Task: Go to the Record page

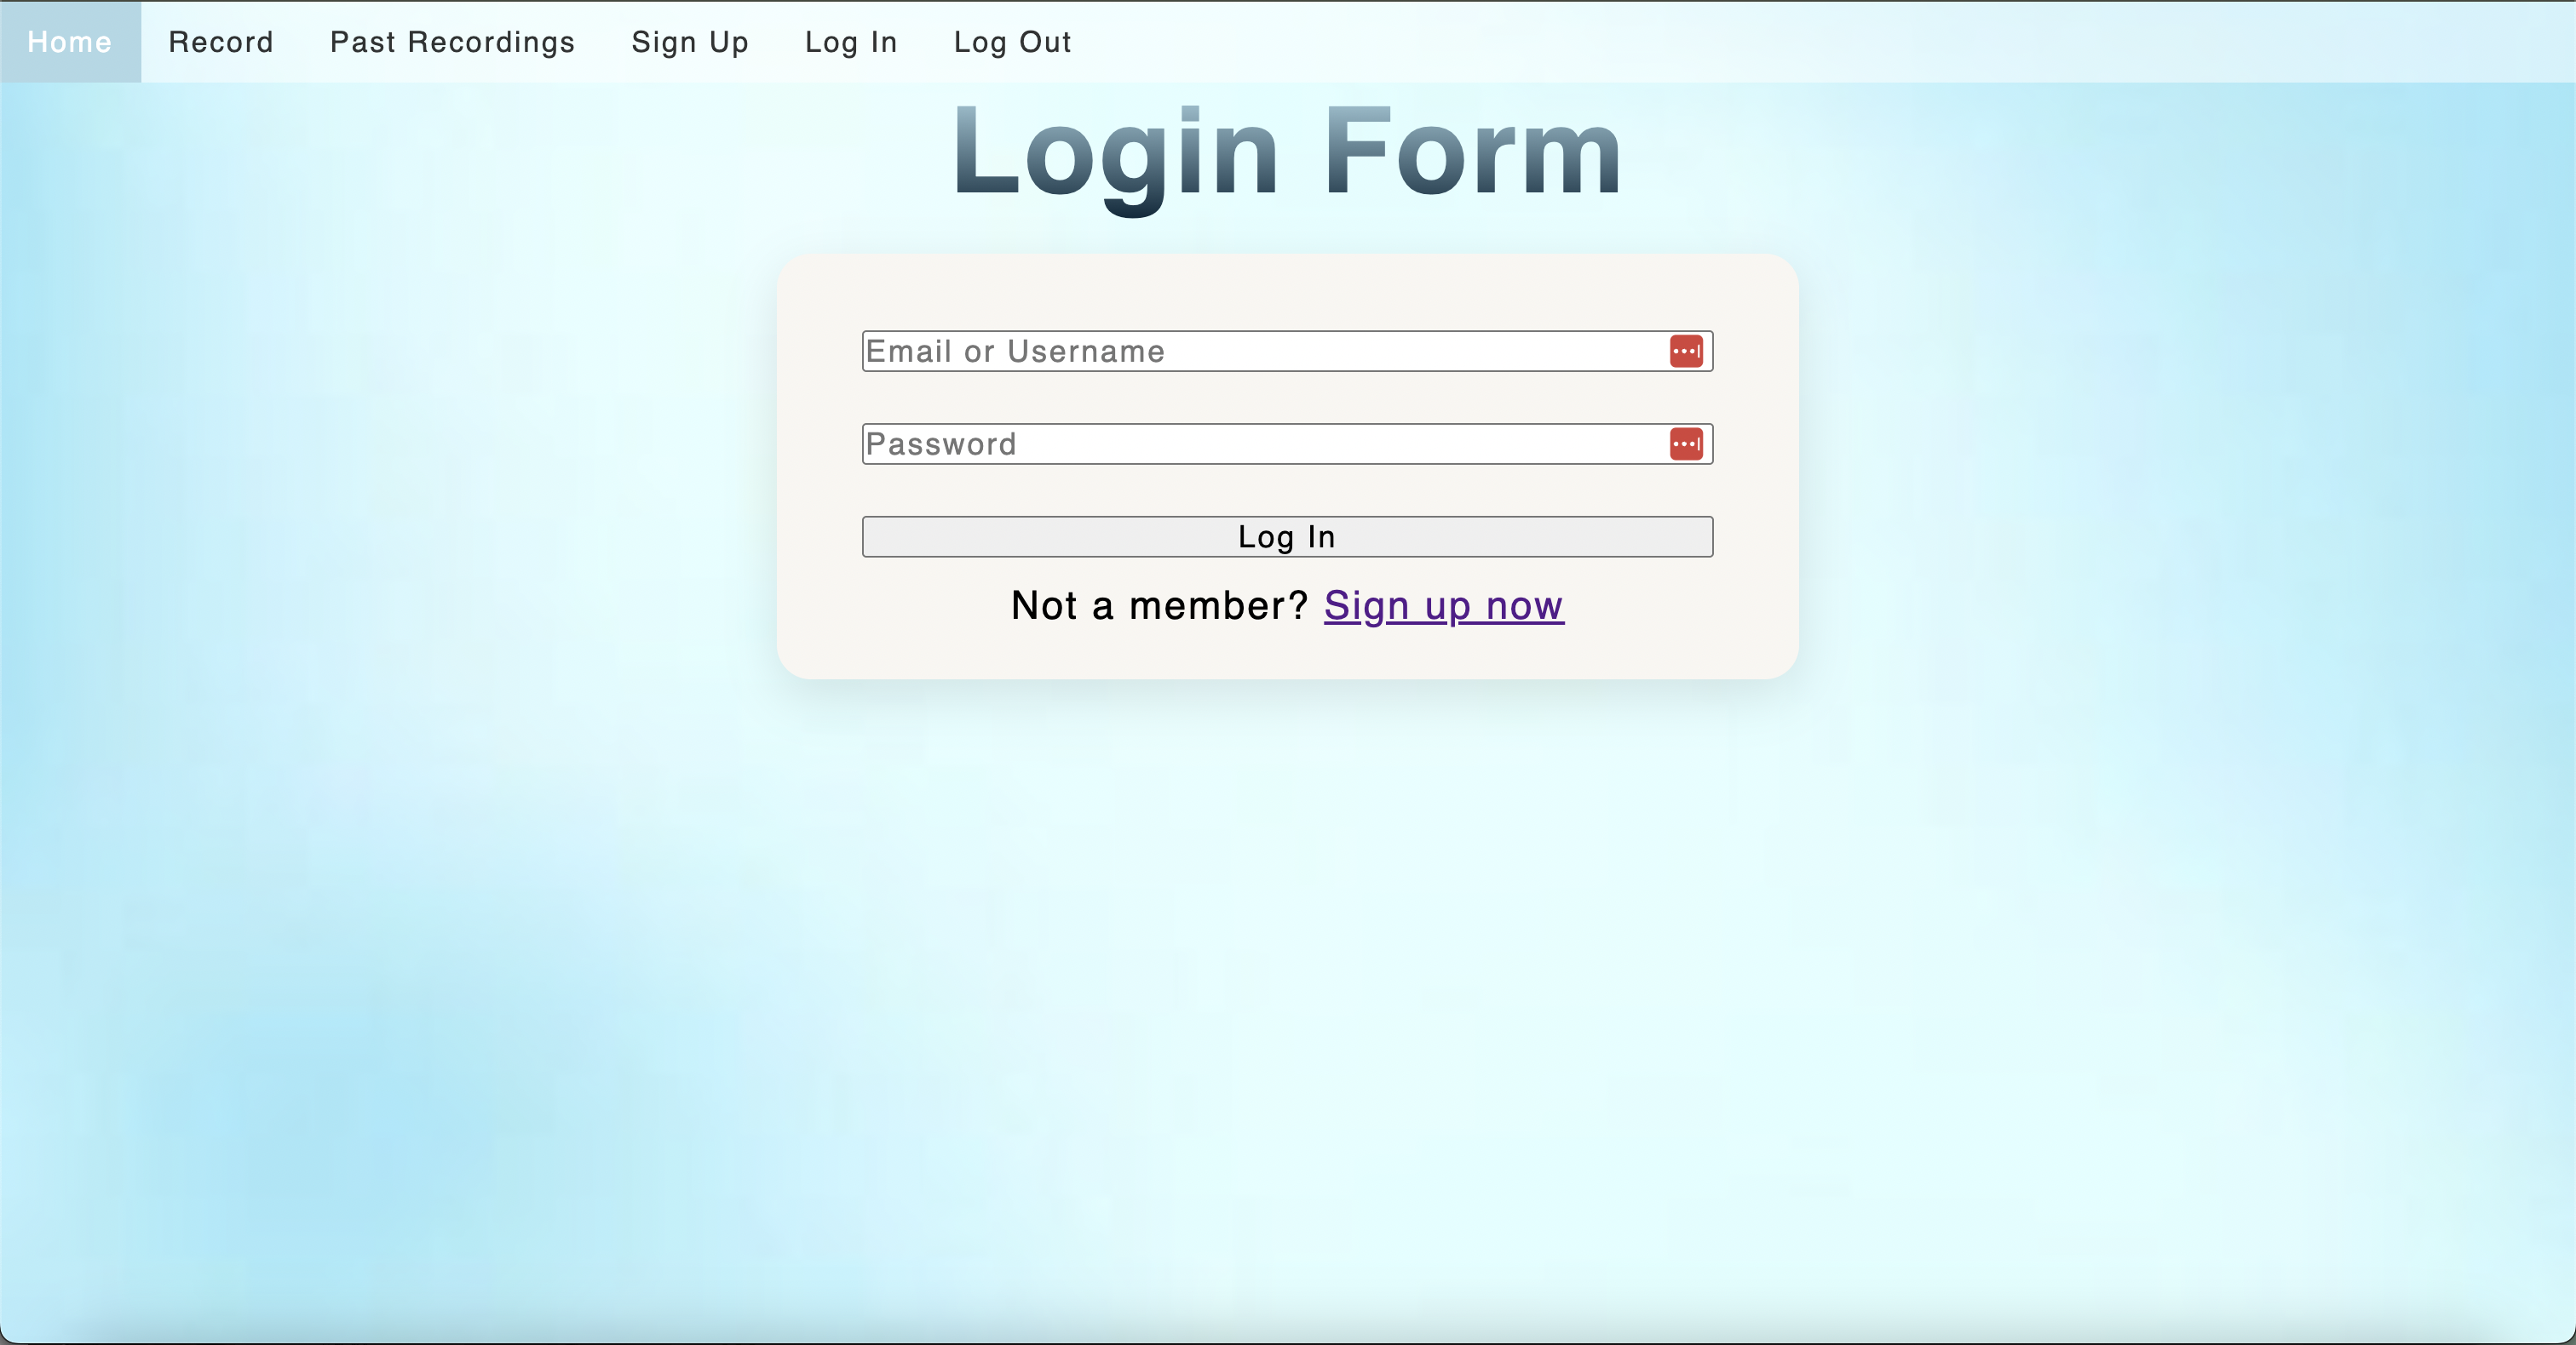Action: coord(221,42)
